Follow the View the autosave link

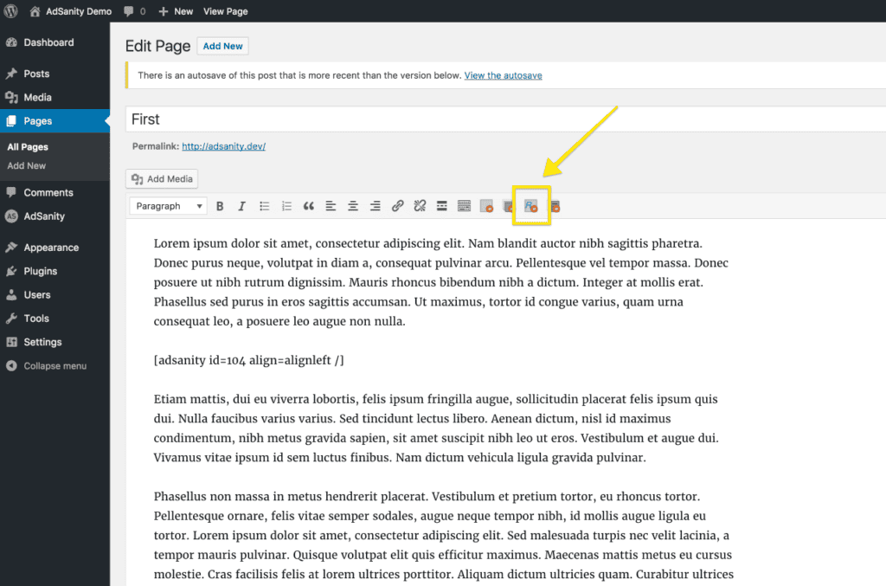click(x=503, y=75)
